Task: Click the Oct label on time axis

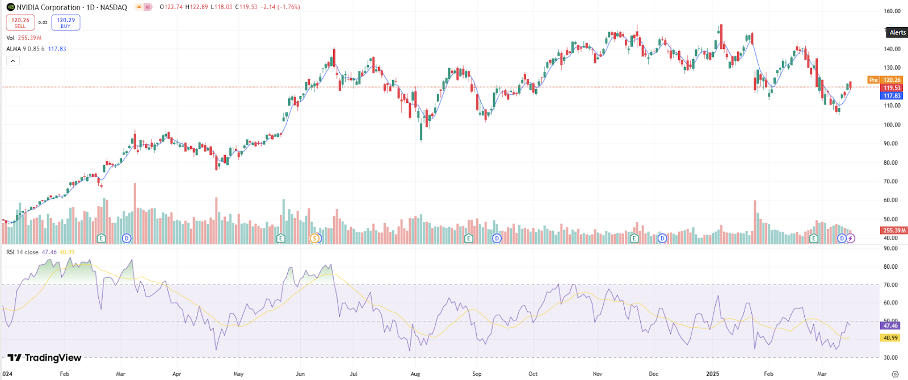Action: (533, 374)
